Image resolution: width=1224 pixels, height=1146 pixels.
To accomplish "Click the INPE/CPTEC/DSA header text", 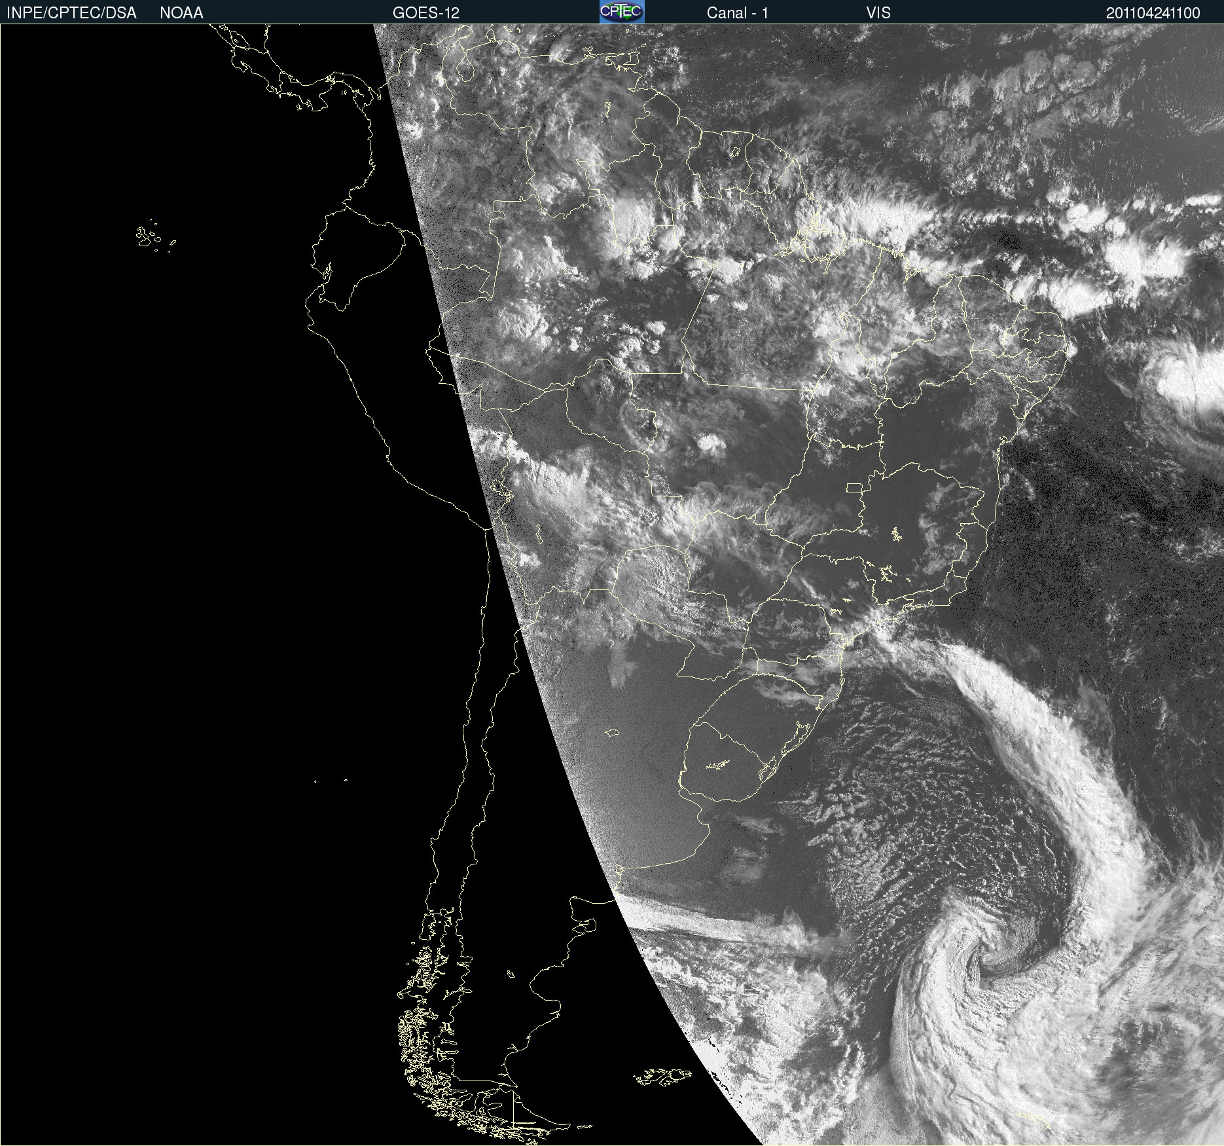I will 71,13.
